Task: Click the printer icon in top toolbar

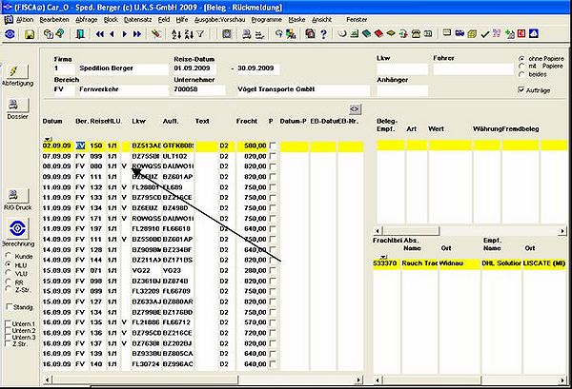Action: click(247, 34)
